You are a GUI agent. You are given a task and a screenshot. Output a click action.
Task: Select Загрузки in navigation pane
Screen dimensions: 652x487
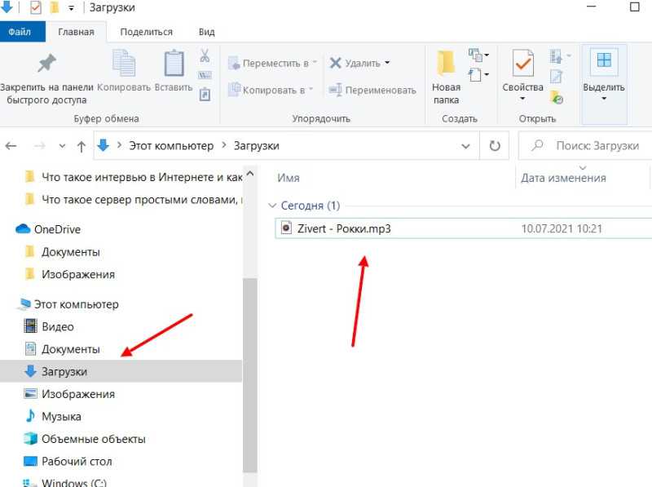121,371
